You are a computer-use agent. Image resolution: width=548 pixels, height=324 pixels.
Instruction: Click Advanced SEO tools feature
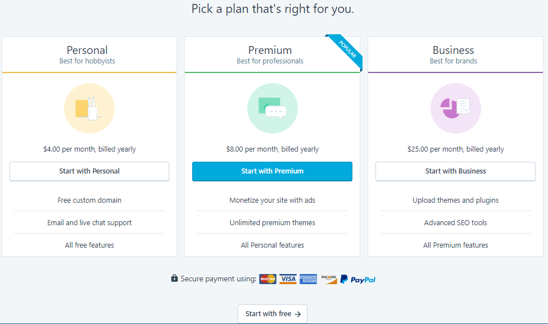click(455, 222)
